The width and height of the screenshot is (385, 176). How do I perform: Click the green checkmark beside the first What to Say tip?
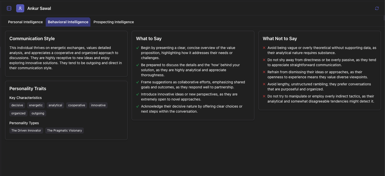pyautogui.click(x=137, y=48)
